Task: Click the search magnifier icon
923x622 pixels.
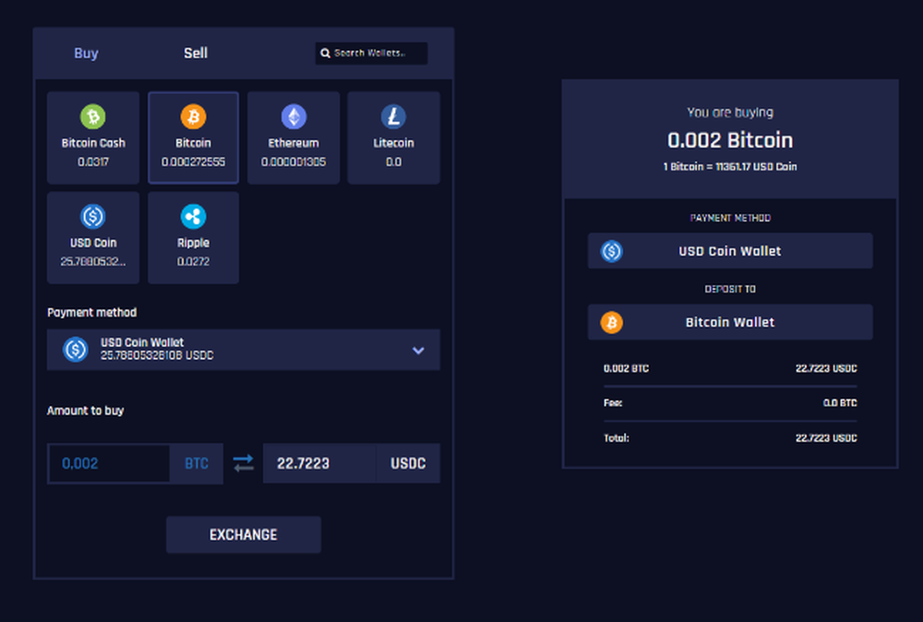Action: pos(325,54)
